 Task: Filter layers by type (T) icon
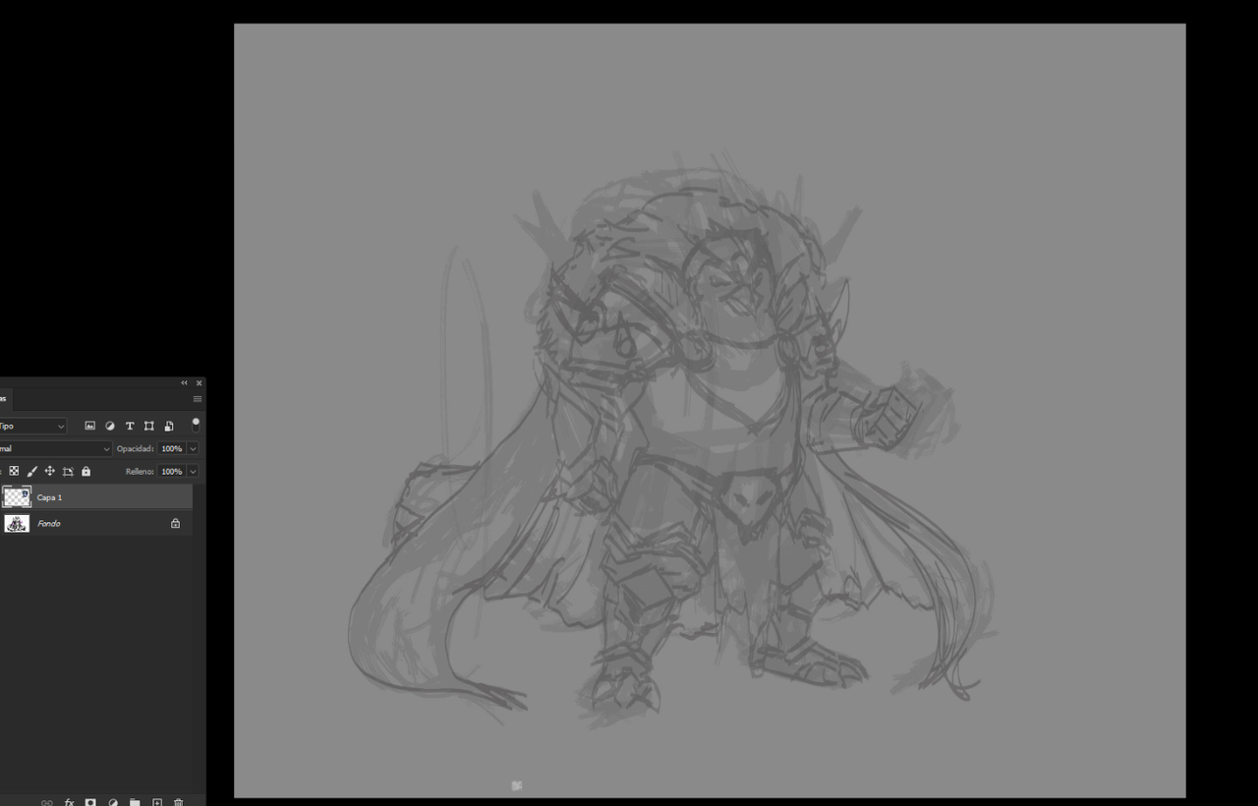(129, 426)
